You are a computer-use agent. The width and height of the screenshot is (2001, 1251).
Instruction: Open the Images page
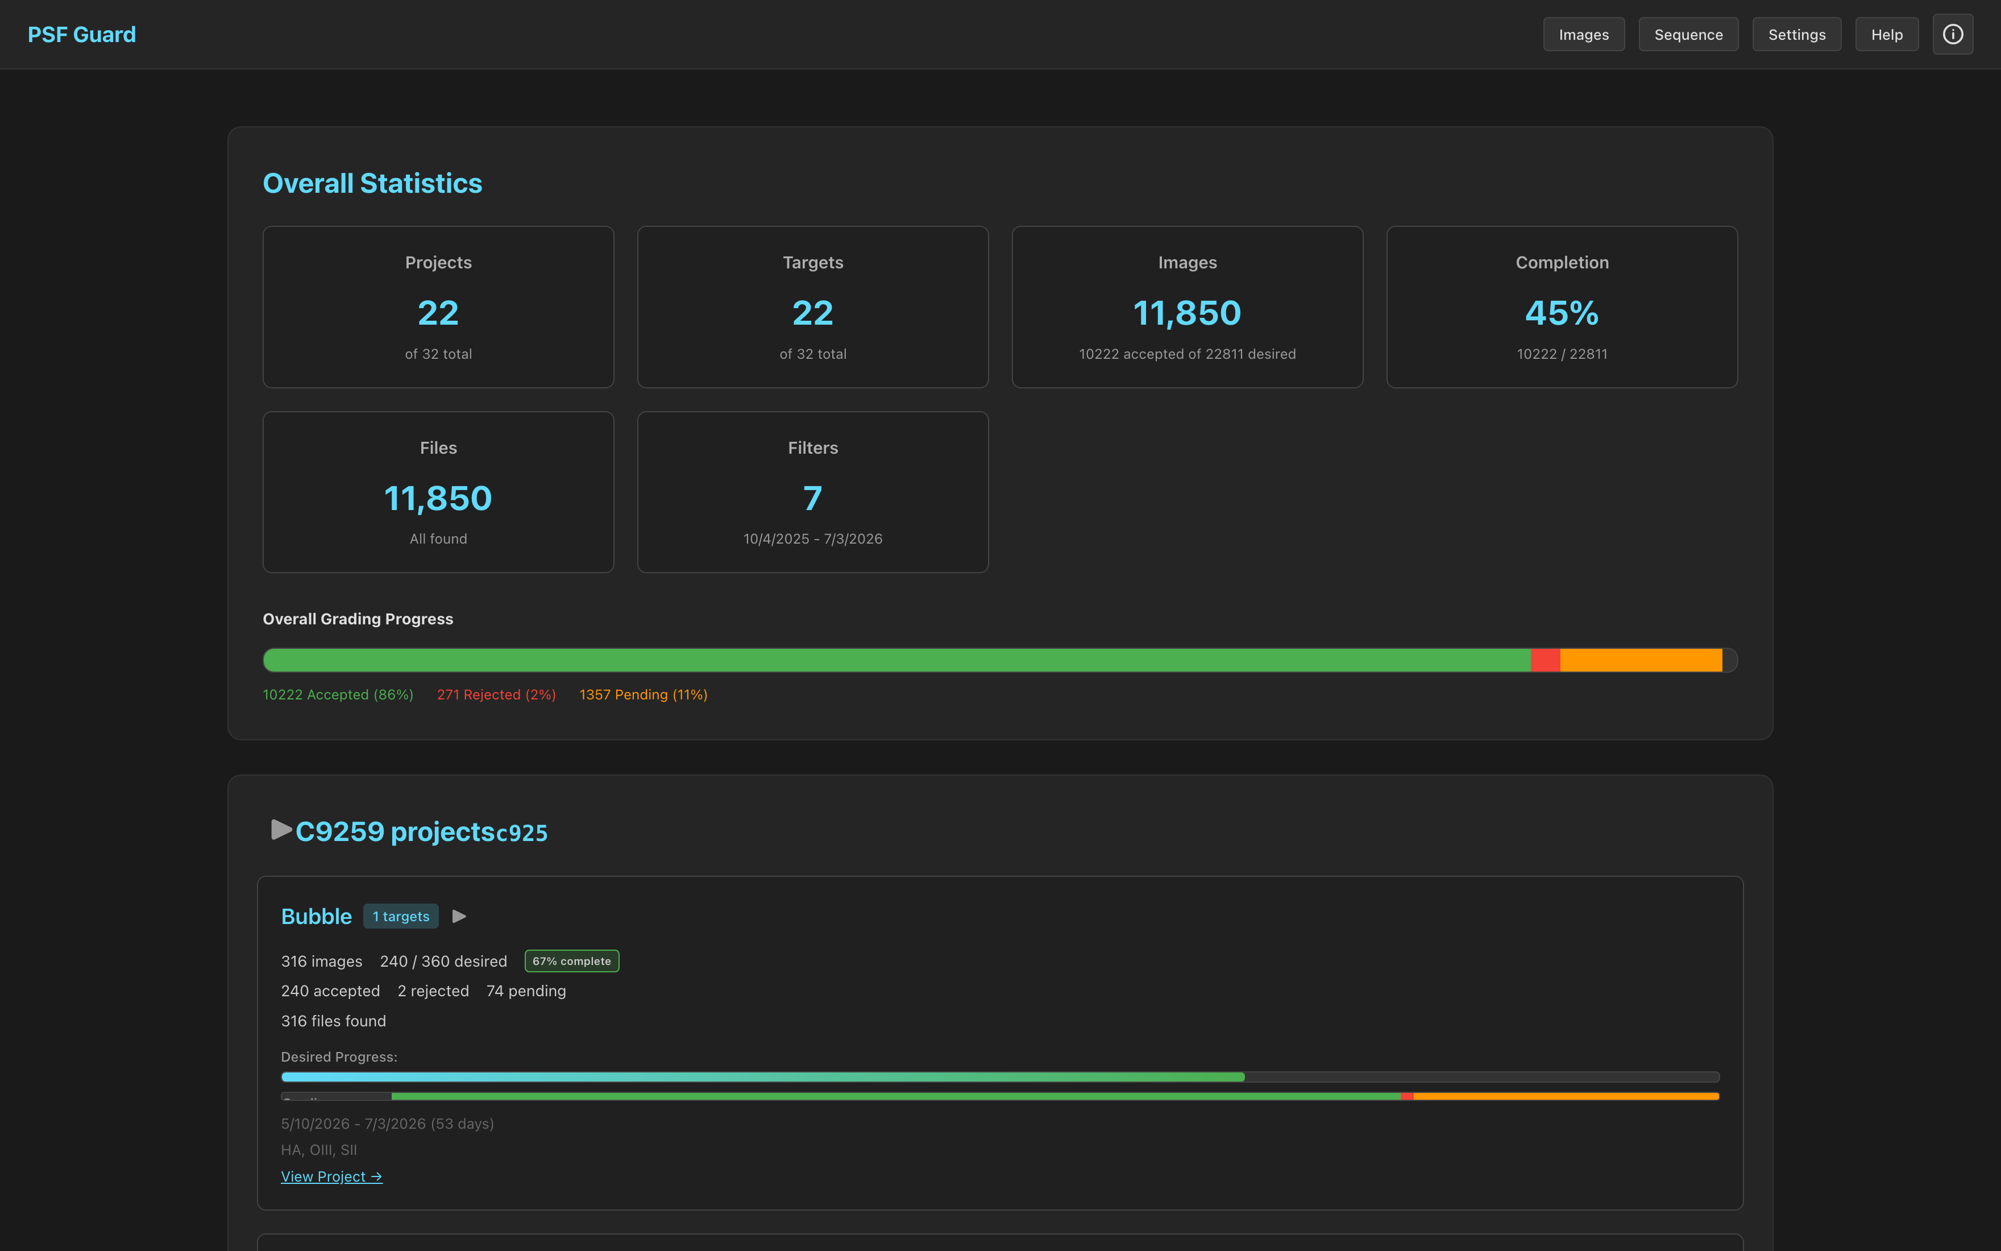[x=1583, y=34]
